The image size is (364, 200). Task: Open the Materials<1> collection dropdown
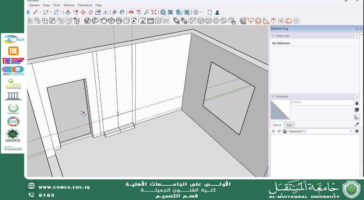coord(351,131)
